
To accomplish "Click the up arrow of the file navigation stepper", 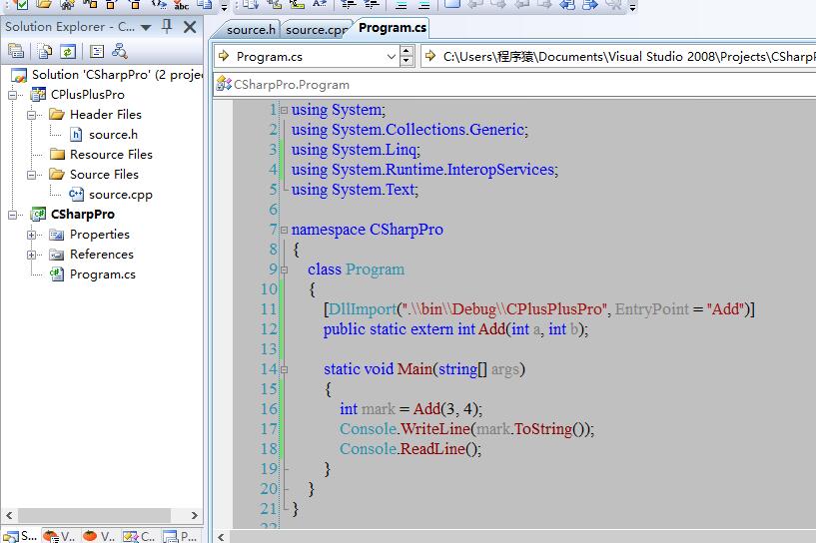I will tap(407, 51).
